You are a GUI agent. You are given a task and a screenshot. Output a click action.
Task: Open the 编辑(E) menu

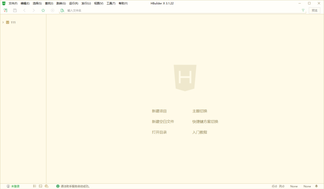(x=25, y=3)
